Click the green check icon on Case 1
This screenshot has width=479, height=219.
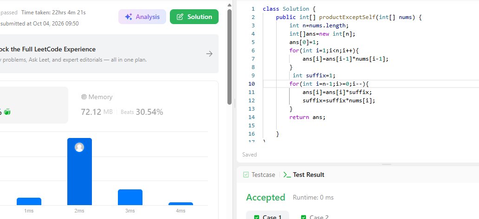tap(257, 217)
